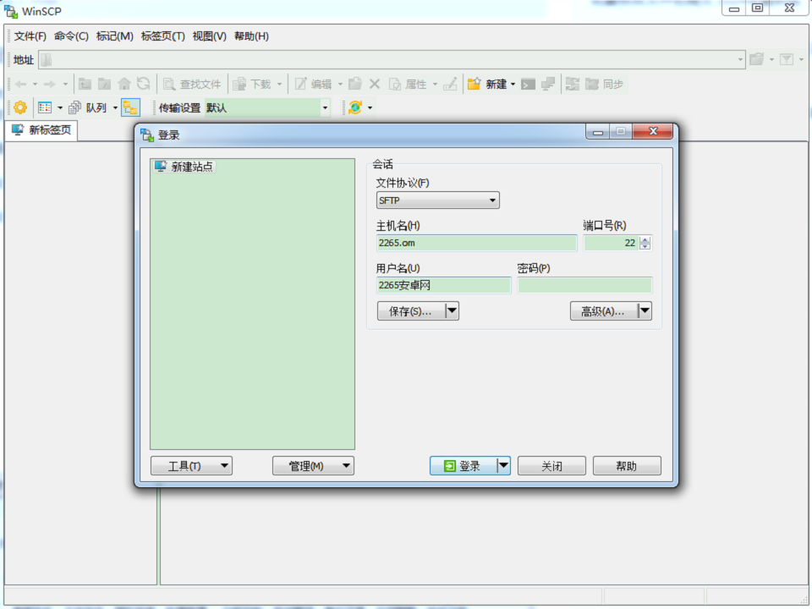Open the 文件协议 SFTP protocol dropdown
This screenshot has height=609, width=812.
pyautogui.click(x=492, y=200)
